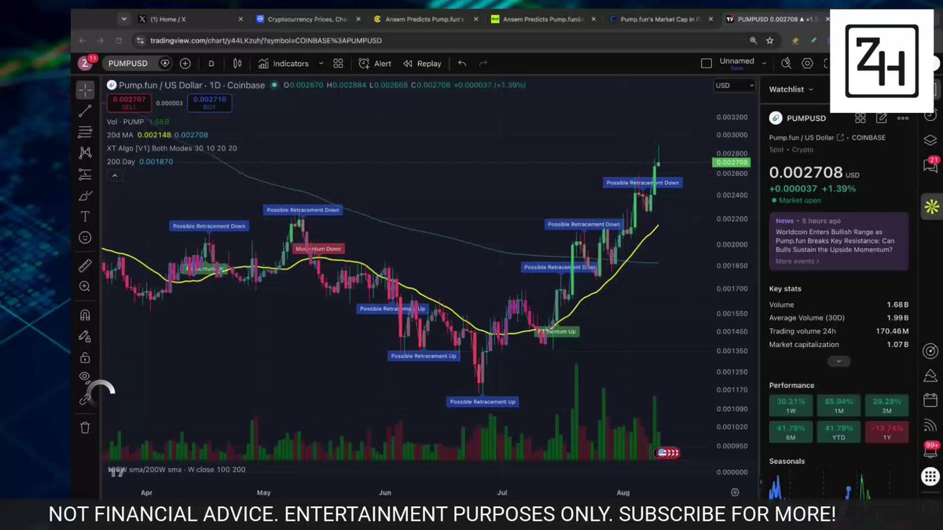Switch to Pump.fun's Market Cap browser tab
The image size is (943, 530).
659,19
